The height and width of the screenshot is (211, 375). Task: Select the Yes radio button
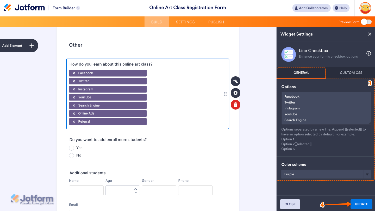pos(72,148)
